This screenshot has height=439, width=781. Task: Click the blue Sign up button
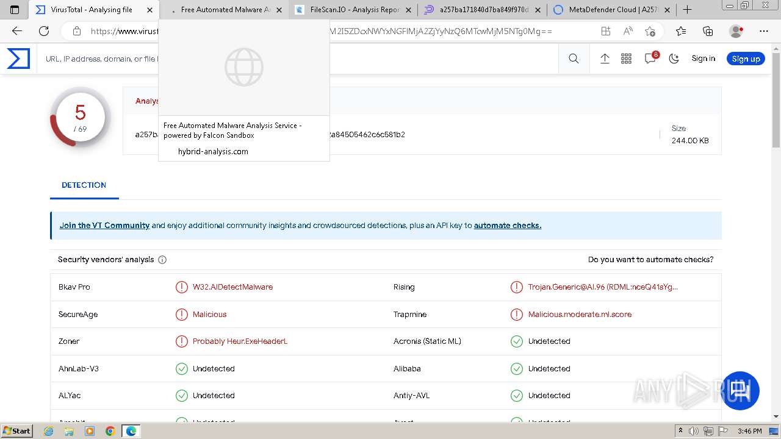point(746,59)
